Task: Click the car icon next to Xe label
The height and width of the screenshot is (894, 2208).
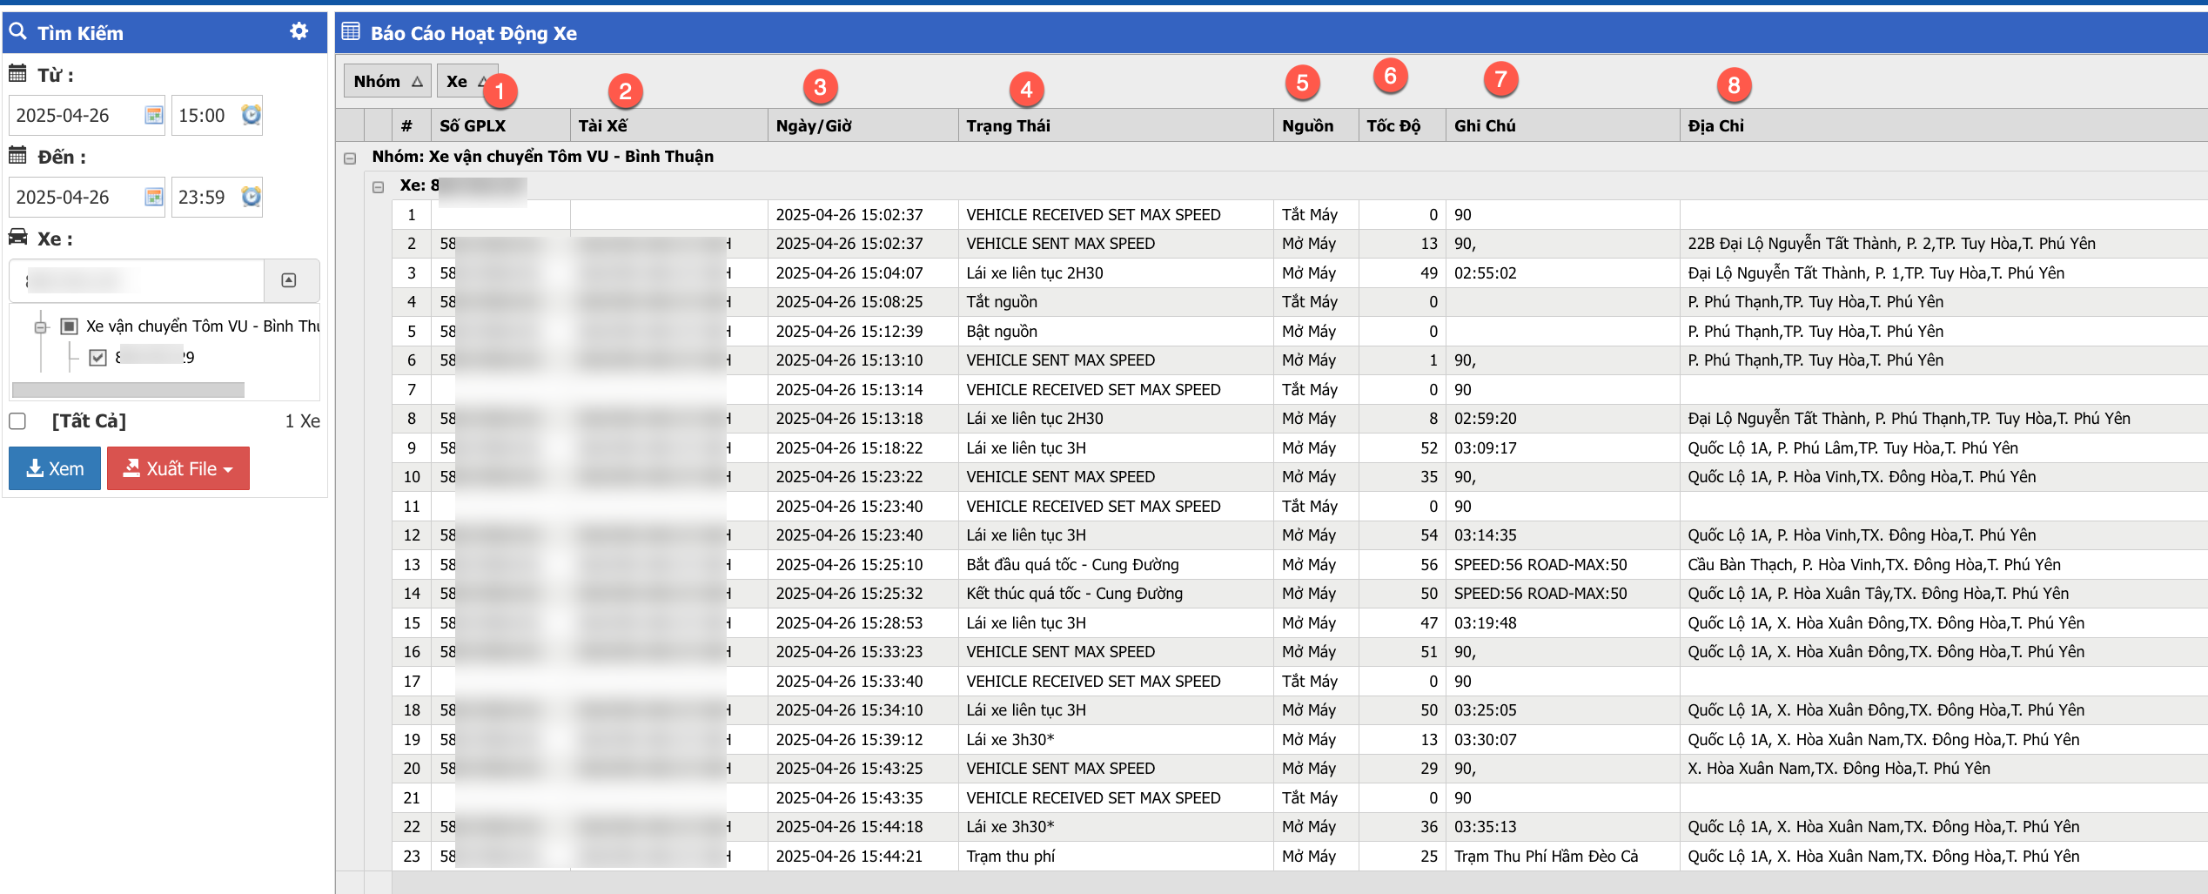Action: point(17,238)
